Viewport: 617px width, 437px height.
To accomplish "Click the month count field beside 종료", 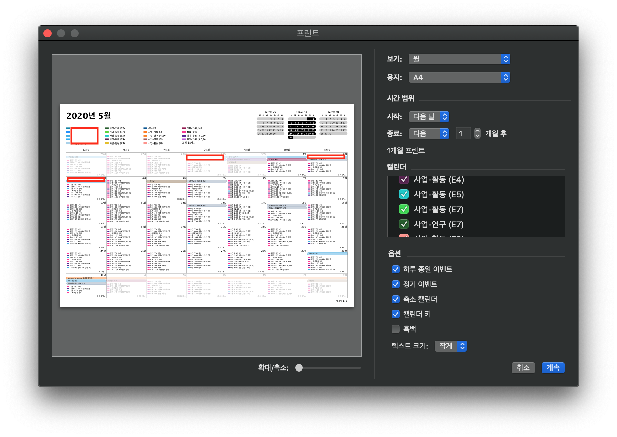I will click(x=463, y=134).
